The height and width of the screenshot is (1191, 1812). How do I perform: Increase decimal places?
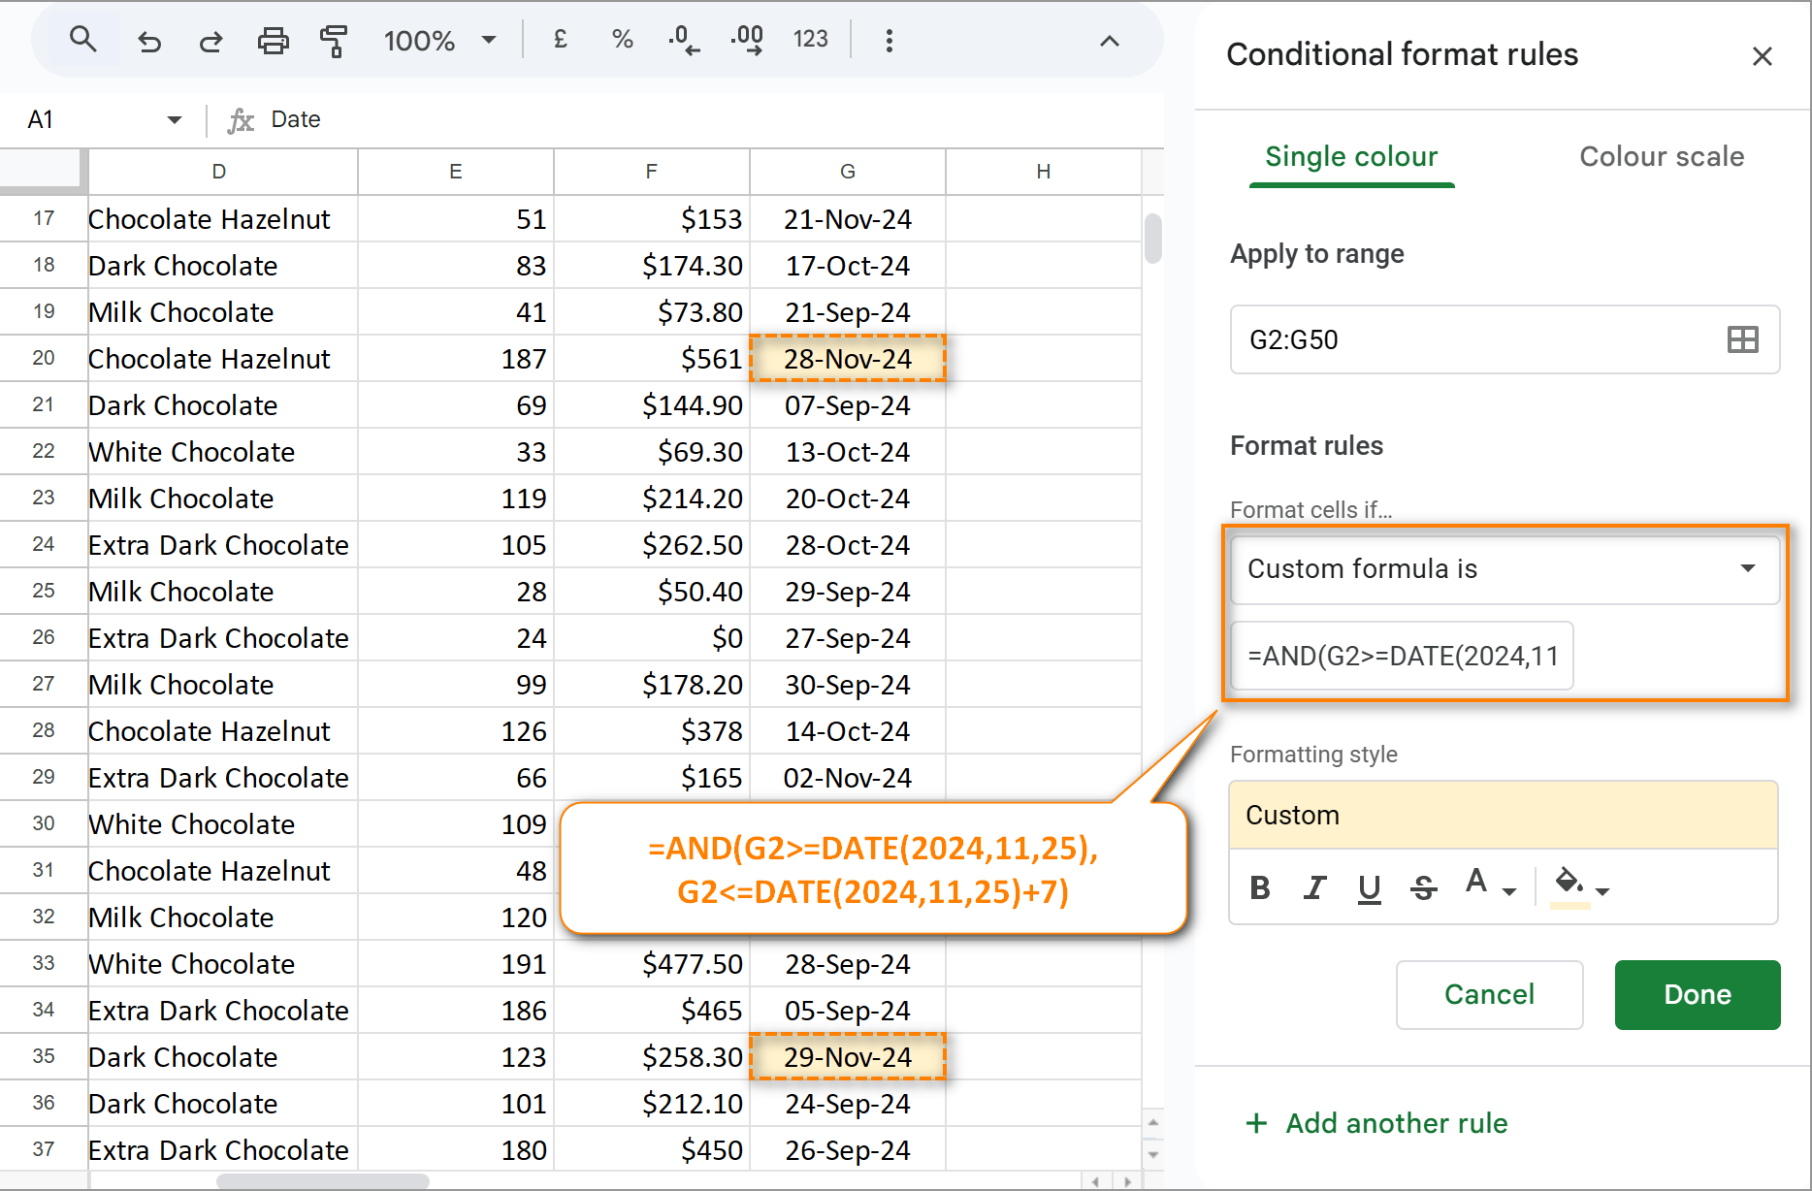[747, 41]
